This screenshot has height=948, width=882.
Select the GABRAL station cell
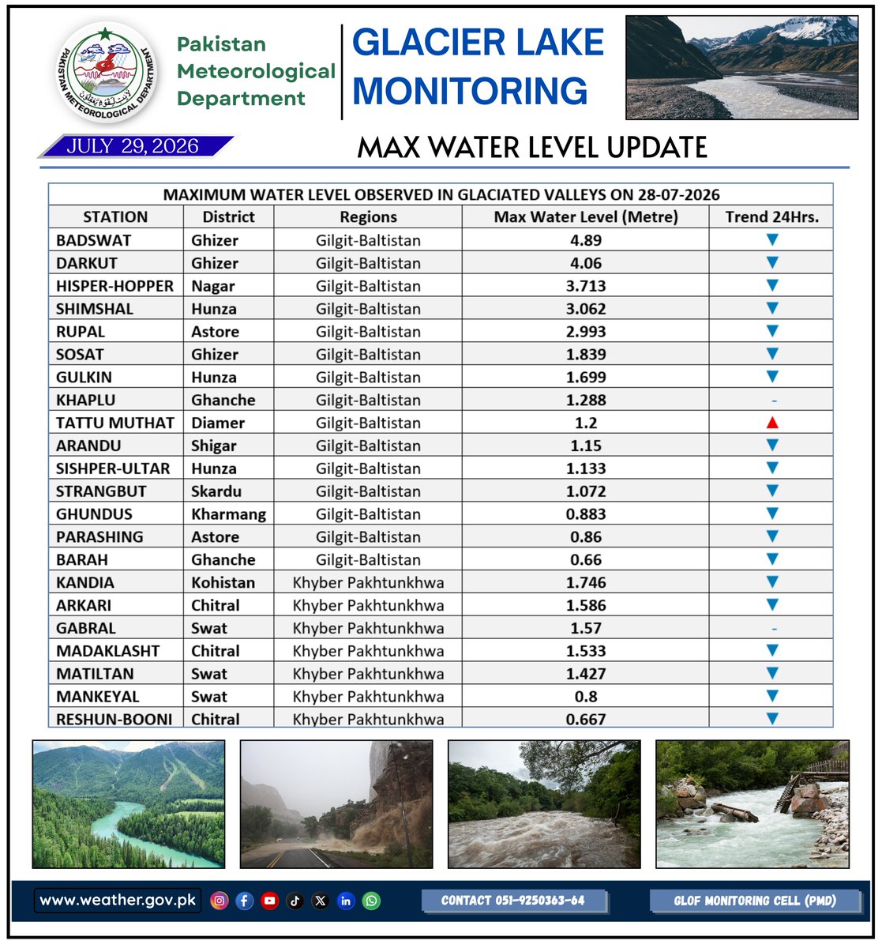(115, 628)
